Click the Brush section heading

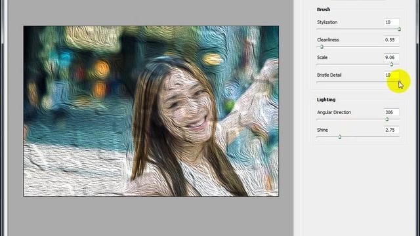(324, 9)
